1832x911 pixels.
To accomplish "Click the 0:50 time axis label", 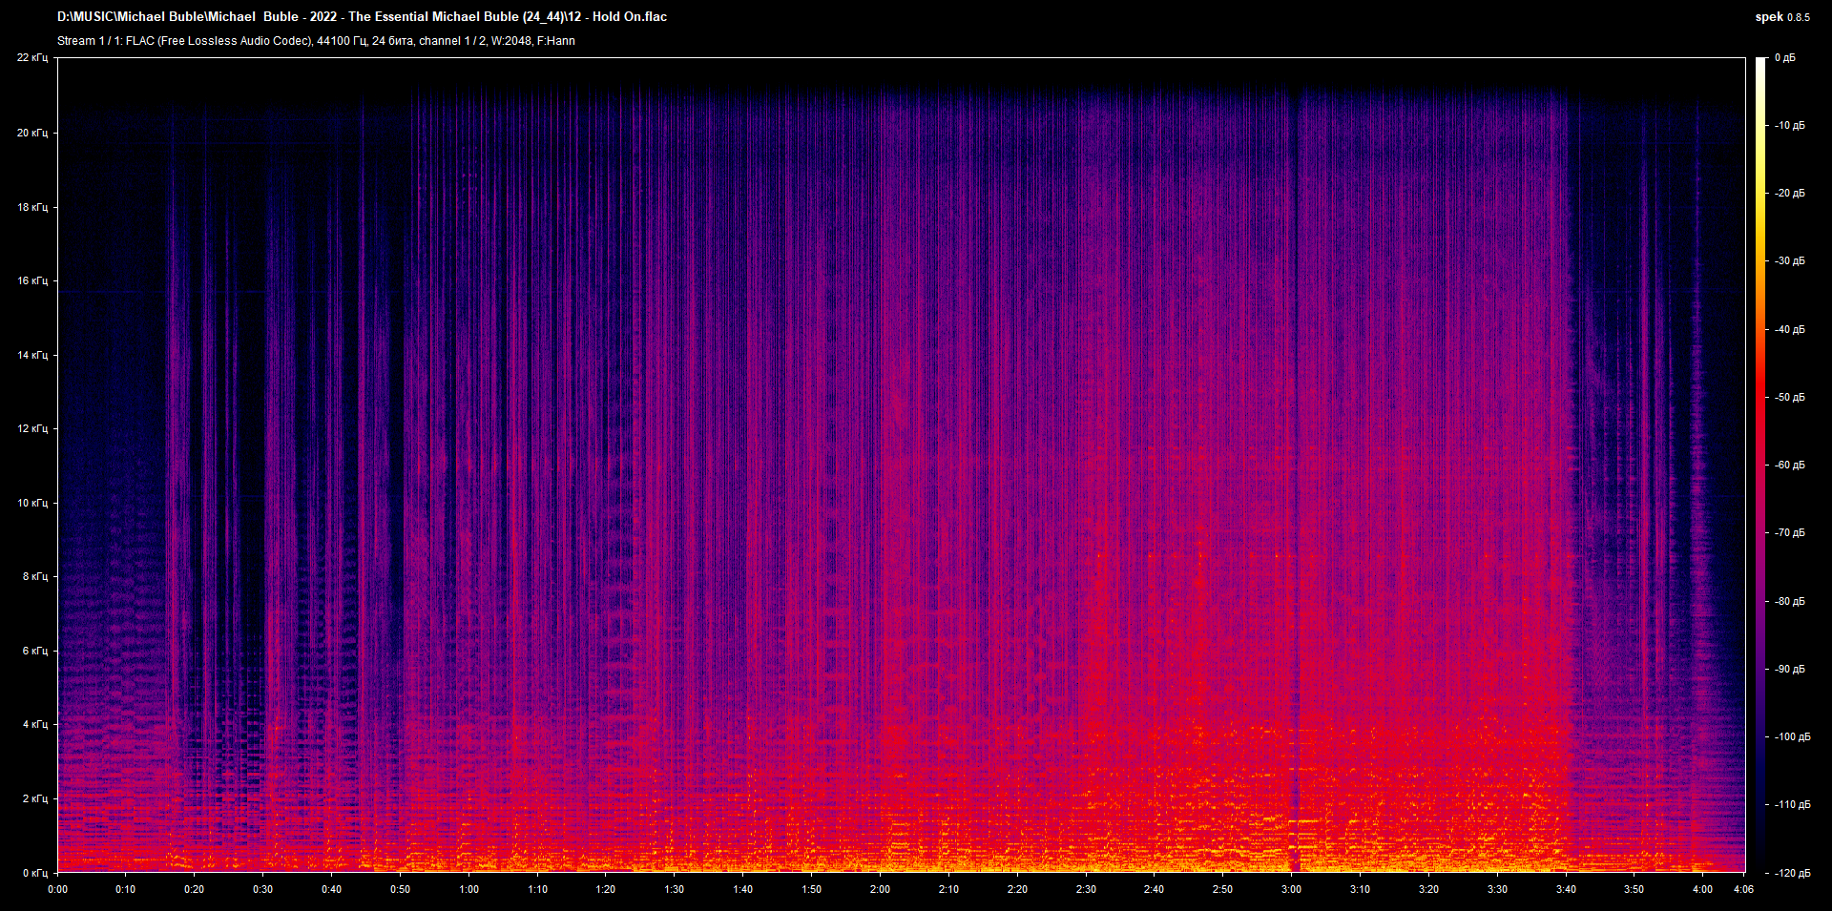I will [401, 890].
